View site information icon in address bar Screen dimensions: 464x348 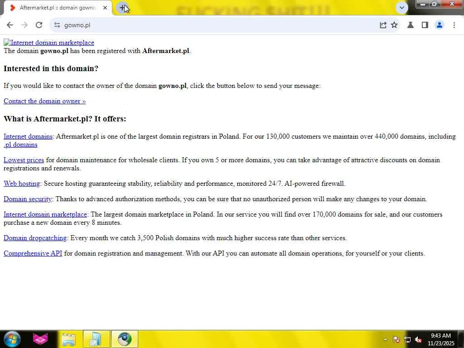57,25
